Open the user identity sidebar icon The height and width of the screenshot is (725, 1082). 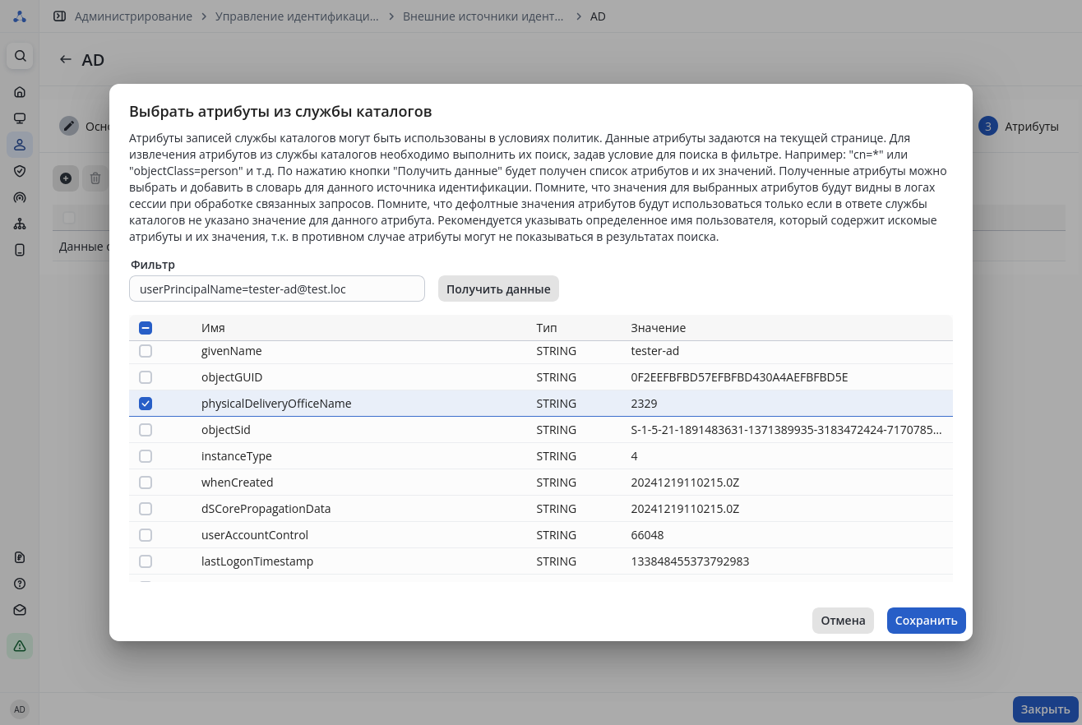[20, 145]
